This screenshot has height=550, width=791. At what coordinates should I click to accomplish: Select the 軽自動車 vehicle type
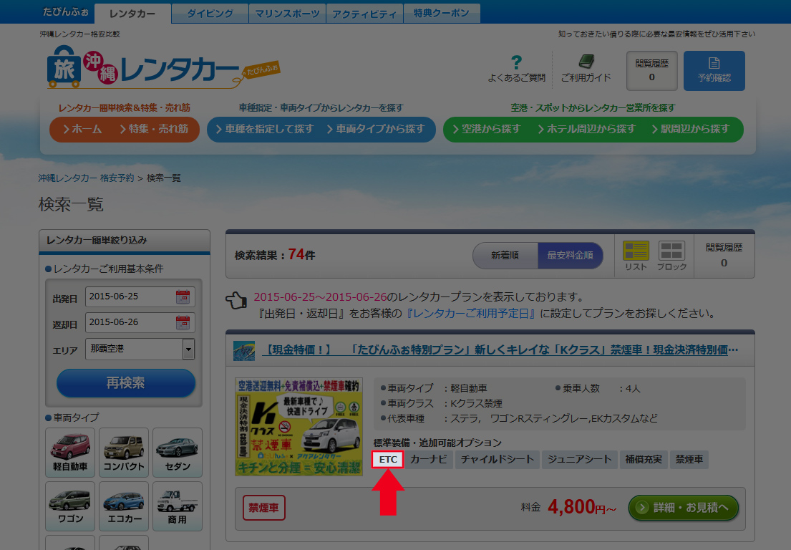(x=70, y=452)
